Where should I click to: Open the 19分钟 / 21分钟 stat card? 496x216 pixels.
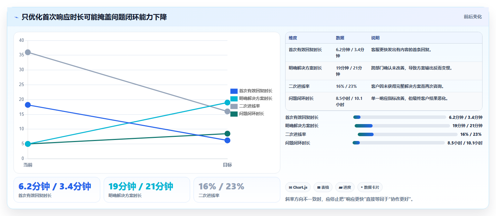coord(147,190)
